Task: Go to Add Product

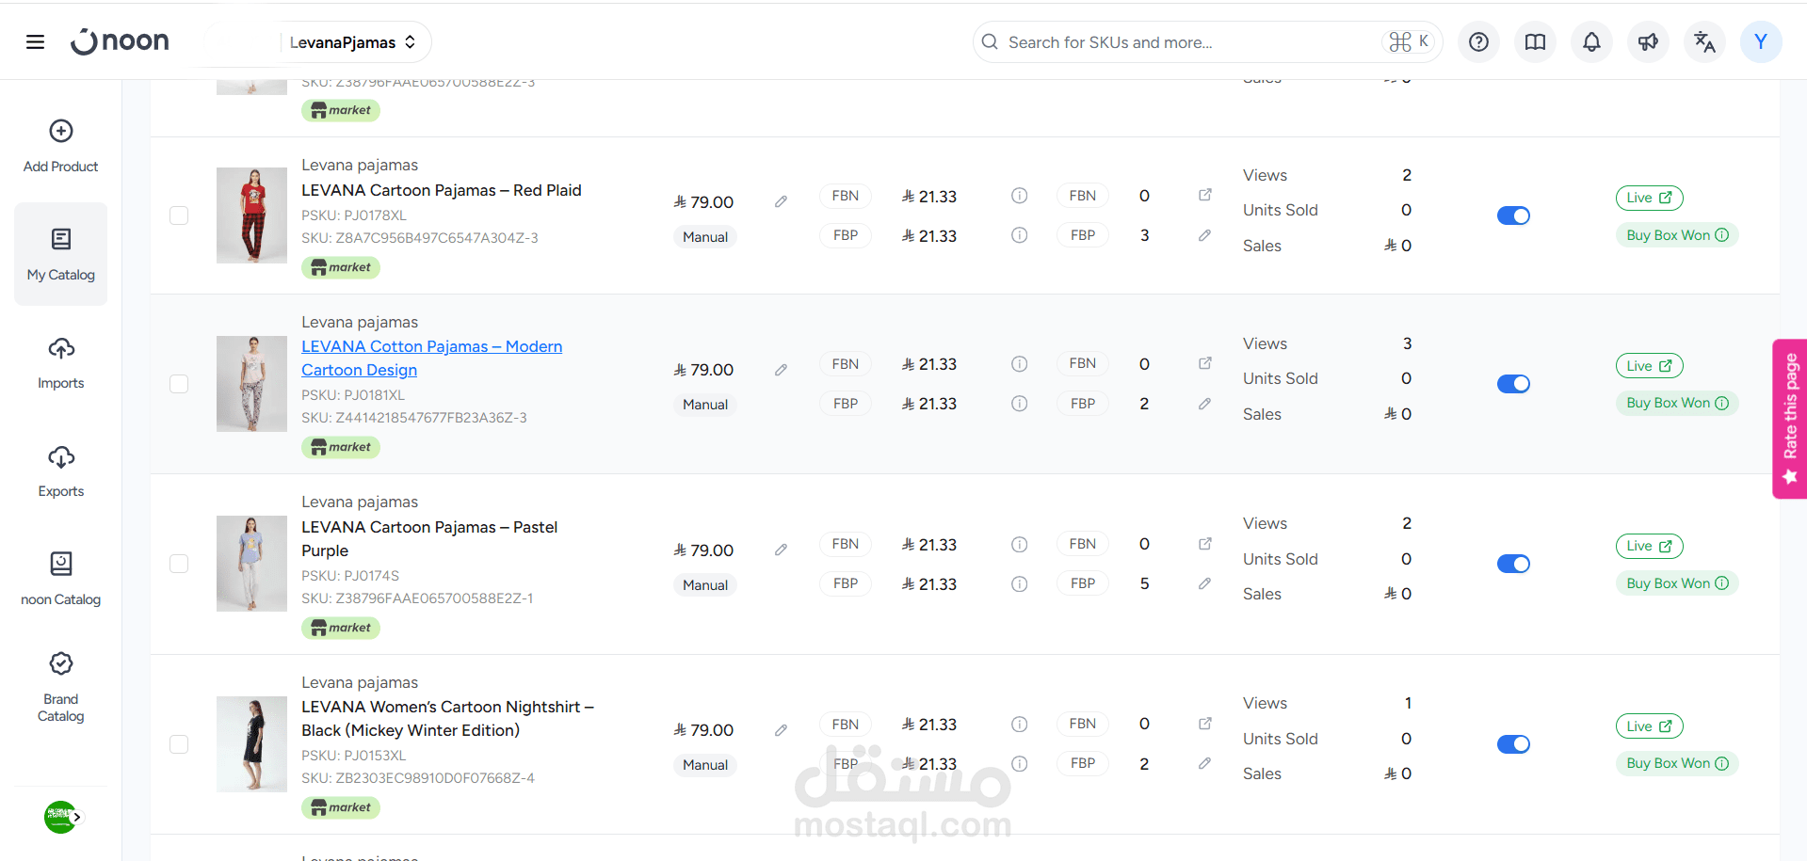Action: tap(61, 146)
